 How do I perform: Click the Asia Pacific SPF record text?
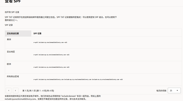tap(51, 55)
